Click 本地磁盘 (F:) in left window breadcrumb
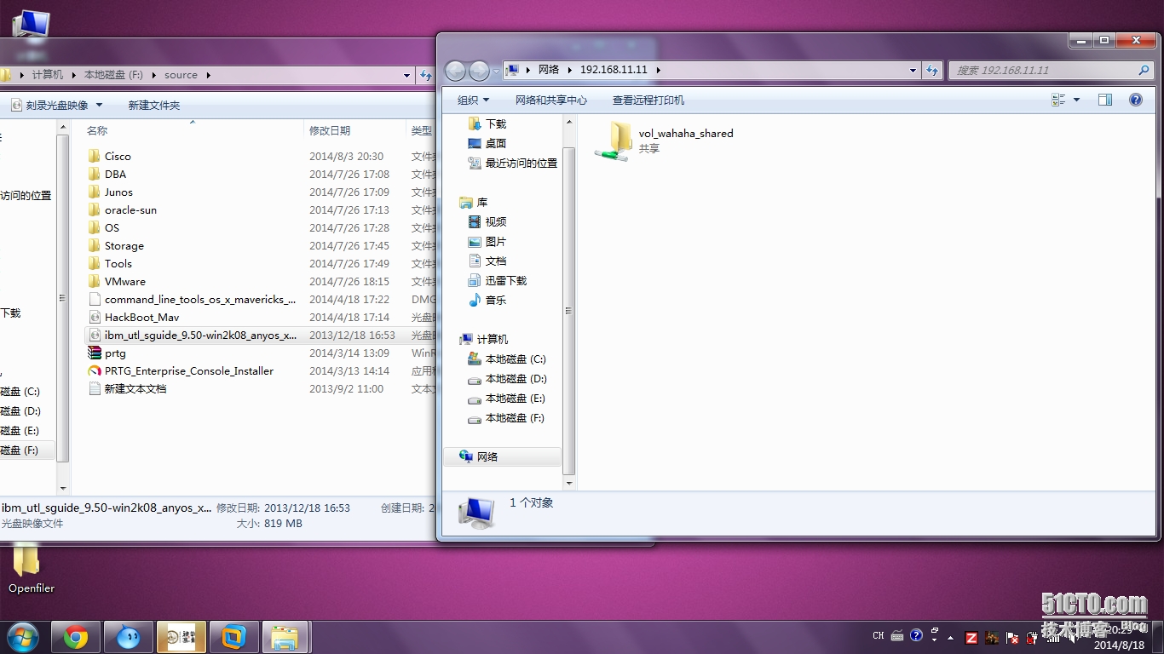The height and width of the screenshot is (654, 1164). pyautogui.click(x=113, y=75)
